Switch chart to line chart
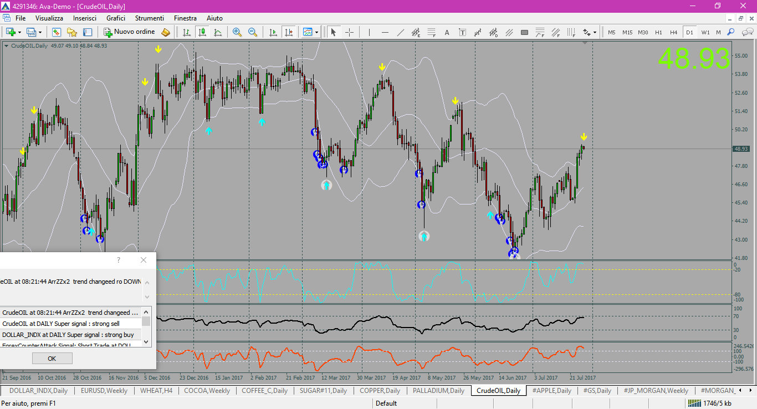 coord(218,32)
